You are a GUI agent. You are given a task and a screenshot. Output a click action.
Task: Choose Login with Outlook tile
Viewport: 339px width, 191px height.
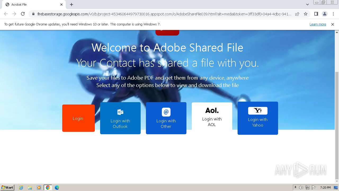click(x=120, y=118)
